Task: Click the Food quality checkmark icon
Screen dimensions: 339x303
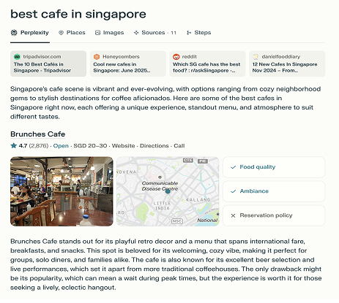Action: tap(234, 167)
